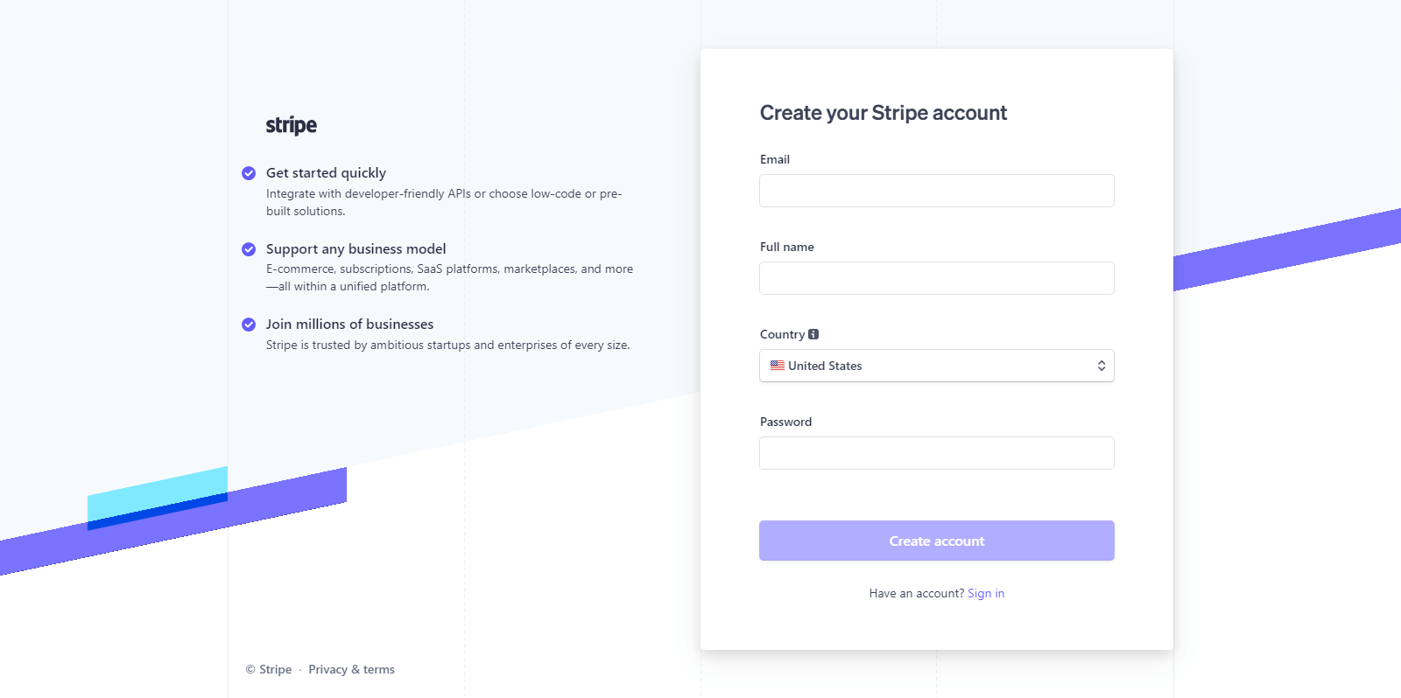Open Privacy & terms link
This screenshot has width=1401, height=698.
point(351,669)
